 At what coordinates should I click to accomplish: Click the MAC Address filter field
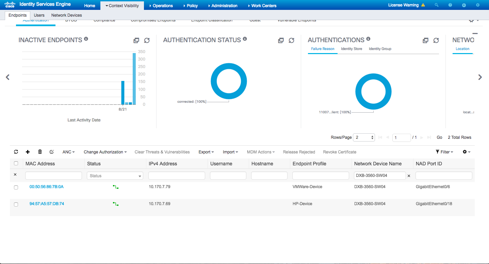coord(53,176)
